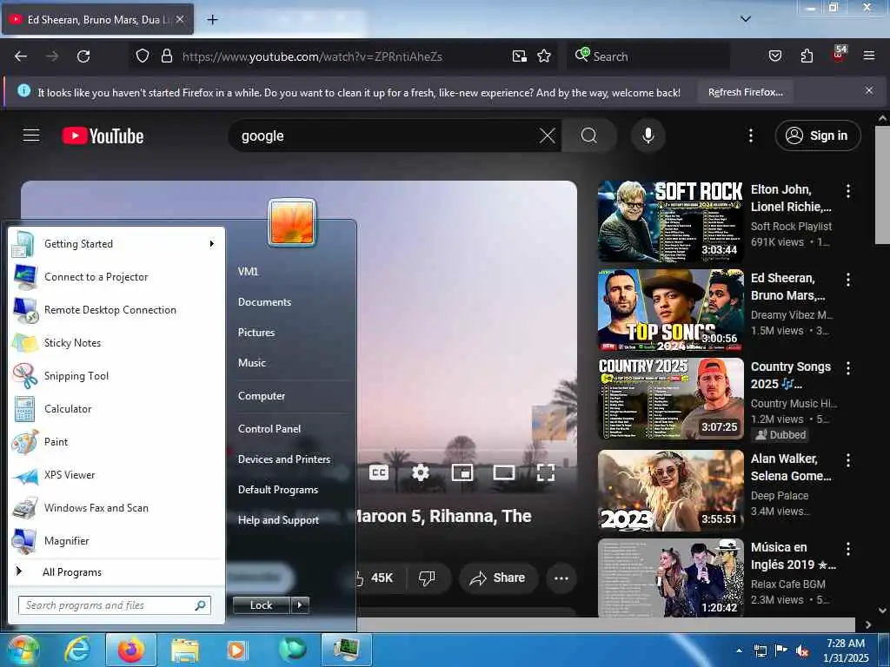Open more actions ellipsis below video

coord(561,578)
